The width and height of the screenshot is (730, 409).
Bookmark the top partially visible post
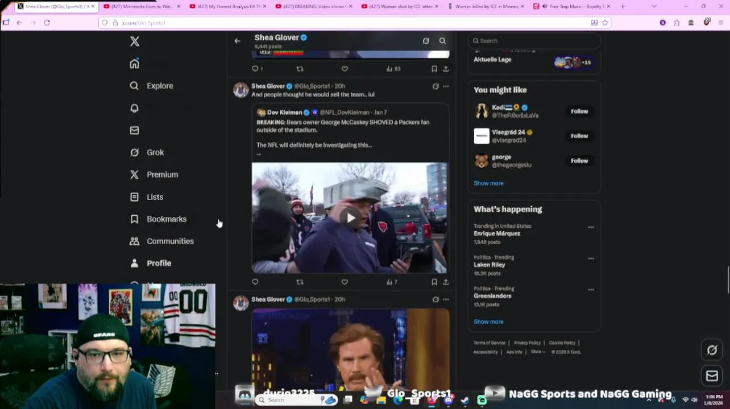pyautogui.click(x=434, y=69)
